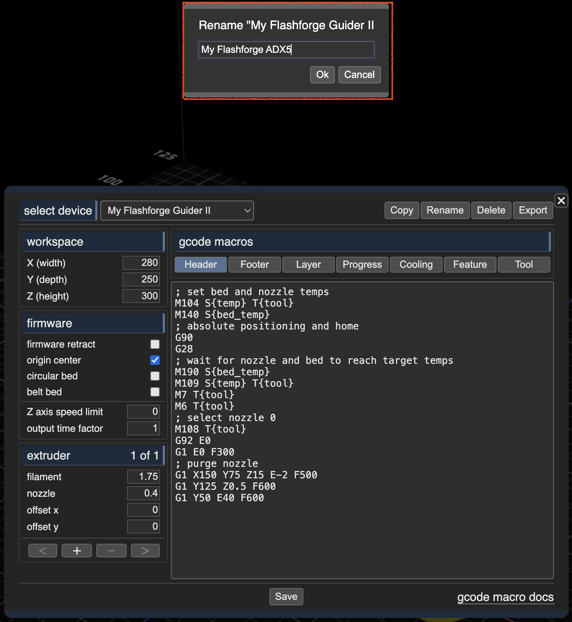Confirm the rename with Ok
572x622 pixels.
click(x=322, y=75)
